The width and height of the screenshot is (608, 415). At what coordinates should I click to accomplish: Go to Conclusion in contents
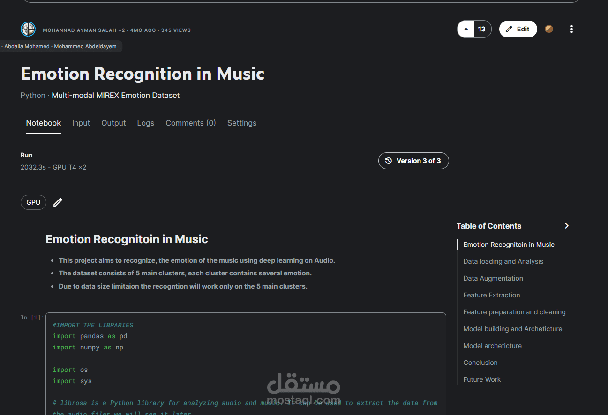coord(480,363)
